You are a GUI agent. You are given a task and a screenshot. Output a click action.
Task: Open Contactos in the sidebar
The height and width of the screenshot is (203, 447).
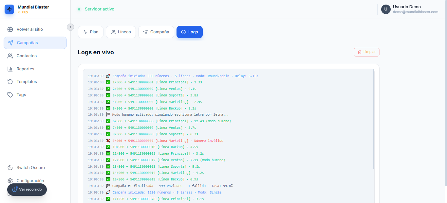click(x=35, y=56)
